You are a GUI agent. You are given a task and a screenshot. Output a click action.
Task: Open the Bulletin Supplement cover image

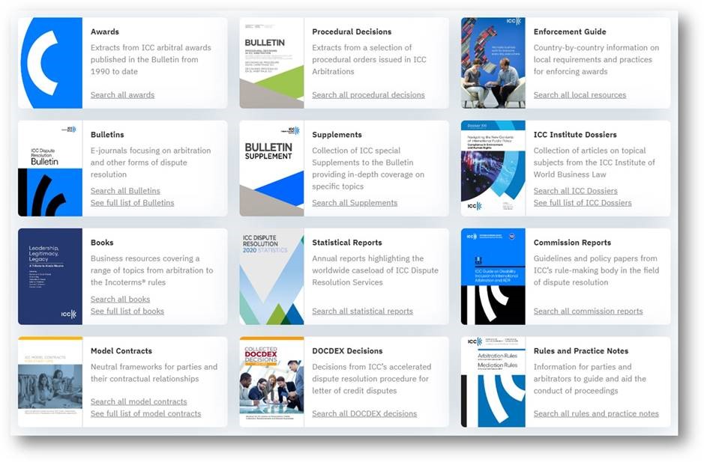click(271, 168)
